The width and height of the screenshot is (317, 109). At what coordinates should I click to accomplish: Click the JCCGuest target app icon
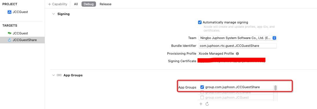[9, 33]
